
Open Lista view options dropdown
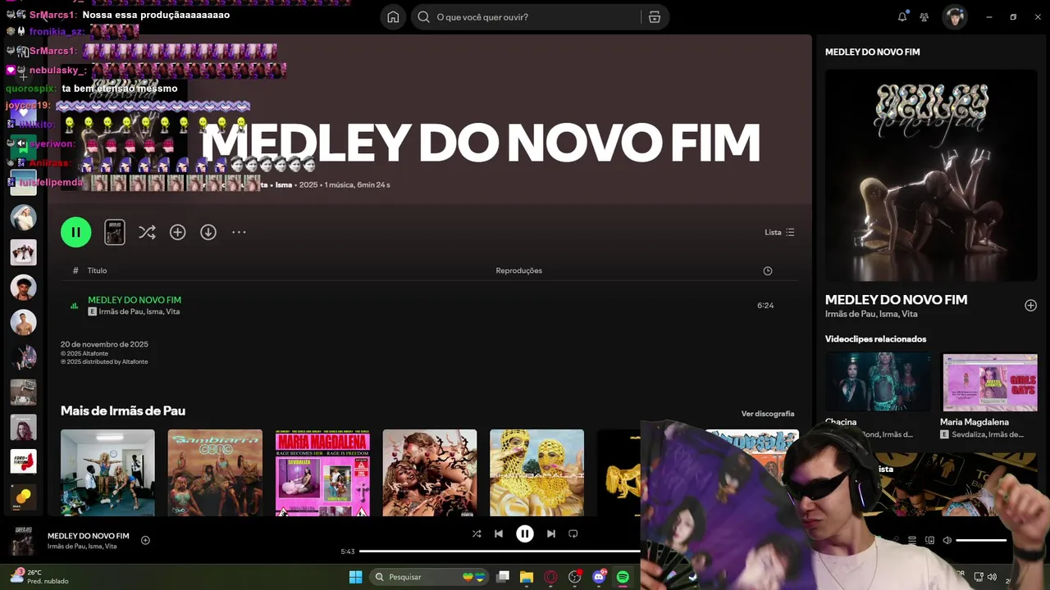[779, 233]
